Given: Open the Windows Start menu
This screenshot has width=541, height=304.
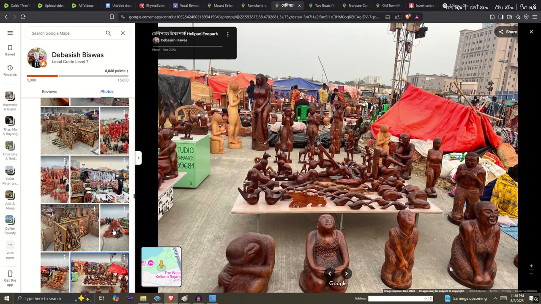Looking at the screenshot, I should tap(7, 299).
